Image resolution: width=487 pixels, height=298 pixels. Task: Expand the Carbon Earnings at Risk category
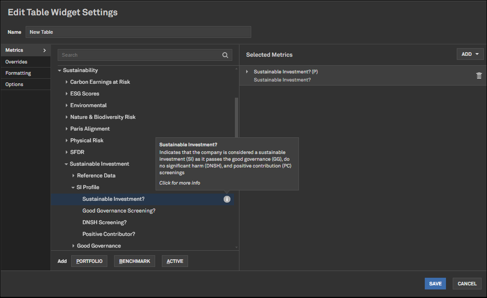pyautogui.click(x=67, y=82)
